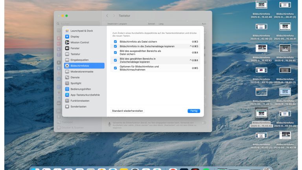302x170 pixels.
Task: Click 'Standard wiederherstellen' button
Action: tap(127, 111)
